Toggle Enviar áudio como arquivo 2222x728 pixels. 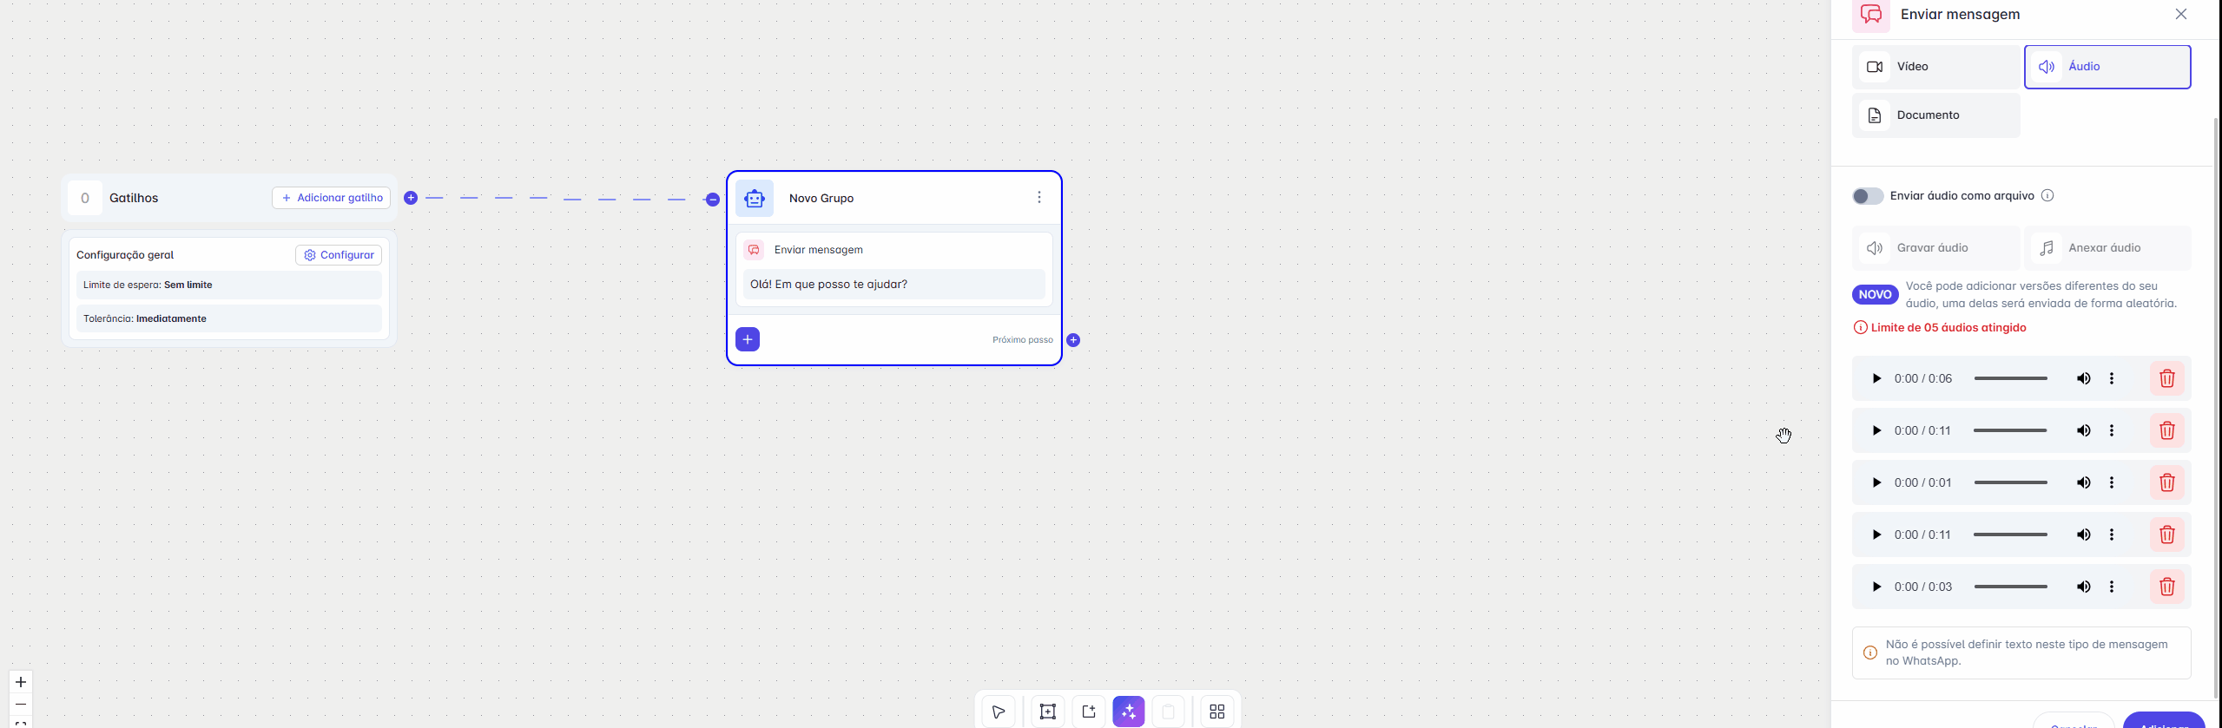1868,196
